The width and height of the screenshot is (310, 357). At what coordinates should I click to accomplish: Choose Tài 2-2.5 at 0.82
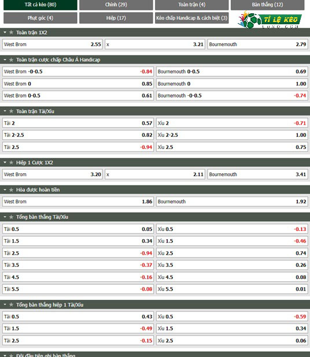coord(78,135)
